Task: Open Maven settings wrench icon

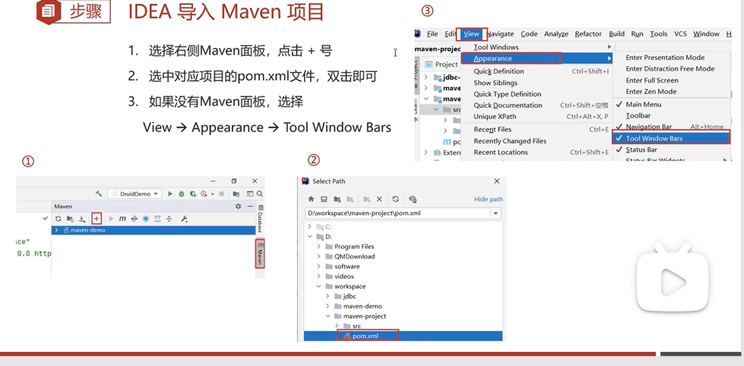Action: click(x=185, y=219)
